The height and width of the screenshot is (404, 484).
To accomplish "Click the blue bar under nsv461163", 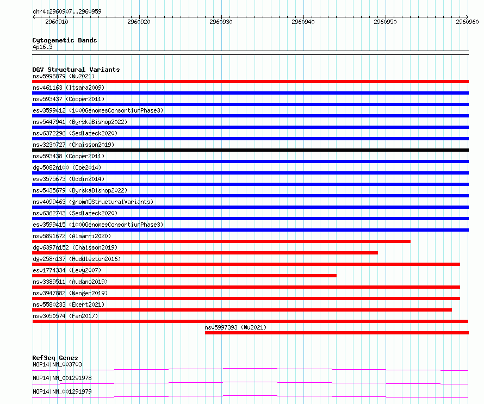I will click(250, 93).
